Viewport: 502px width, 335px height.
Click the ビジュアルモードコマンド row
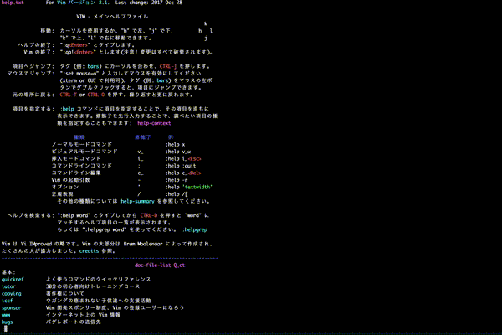click(85, 152)
